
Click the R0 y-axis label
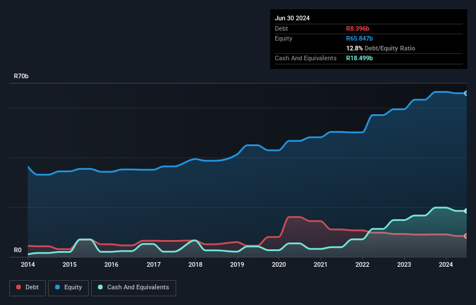point(18,250)
